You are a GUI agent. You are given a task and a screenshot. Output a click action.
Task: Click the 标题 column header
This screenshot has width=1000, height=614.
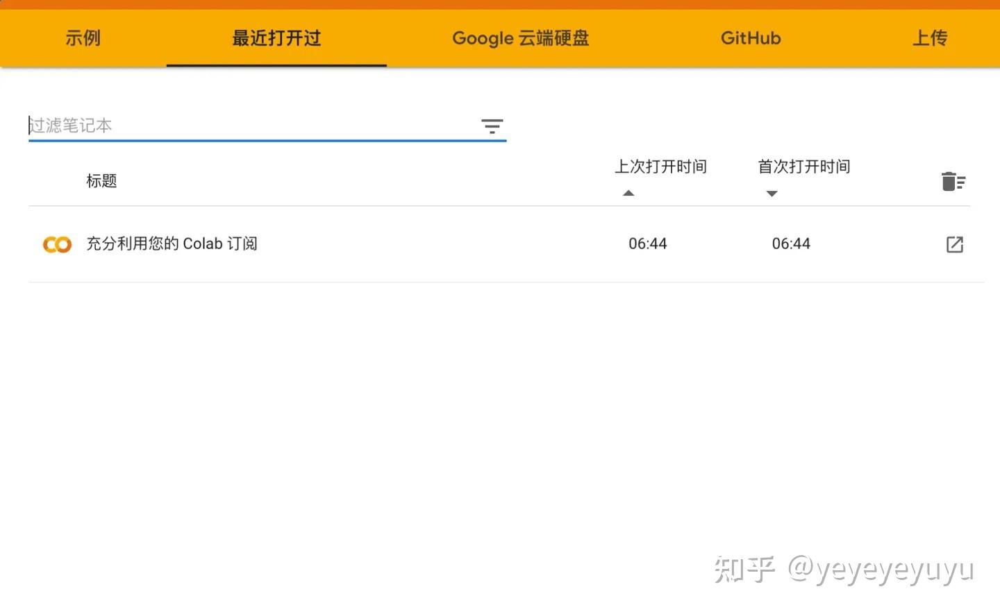[101, 180]
